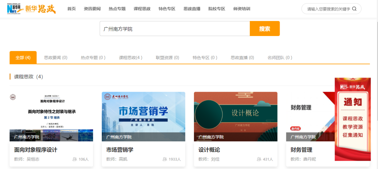This screenshot has width=378, height=169.
Task: Select 课程思政 in the top menu
Action: pos(142,9)
